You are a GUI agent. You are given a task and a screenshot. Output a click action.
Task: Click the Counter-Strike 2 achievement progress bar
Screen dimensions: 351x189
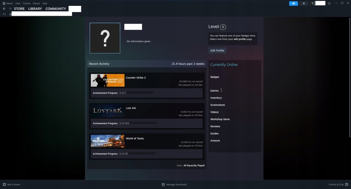click(x=141, y=93)
